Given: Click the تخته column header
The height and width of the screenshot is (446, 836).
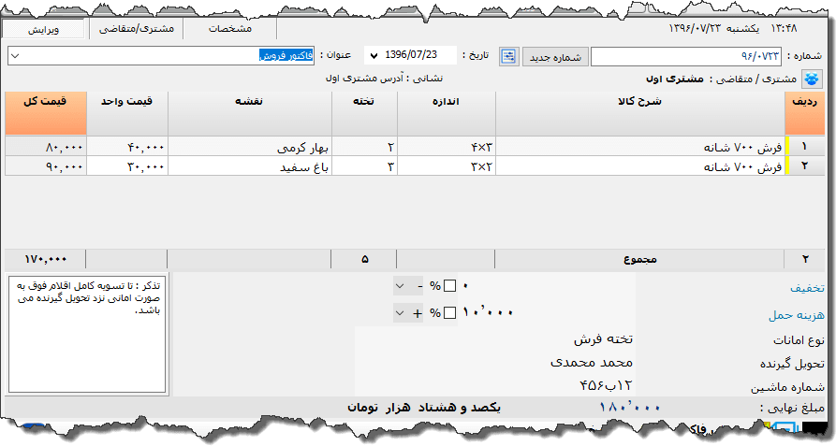Looking at the screenshot, I should point(364,113).
